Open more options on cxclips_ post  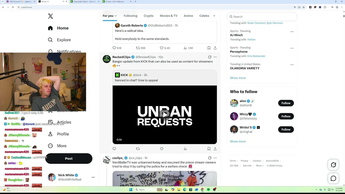pyautogui.click(x=215, y=158)
